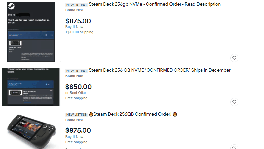The image size is (264, 149).
Task: Click the fire emoji before the third title
Action: (x=91, y=114)
